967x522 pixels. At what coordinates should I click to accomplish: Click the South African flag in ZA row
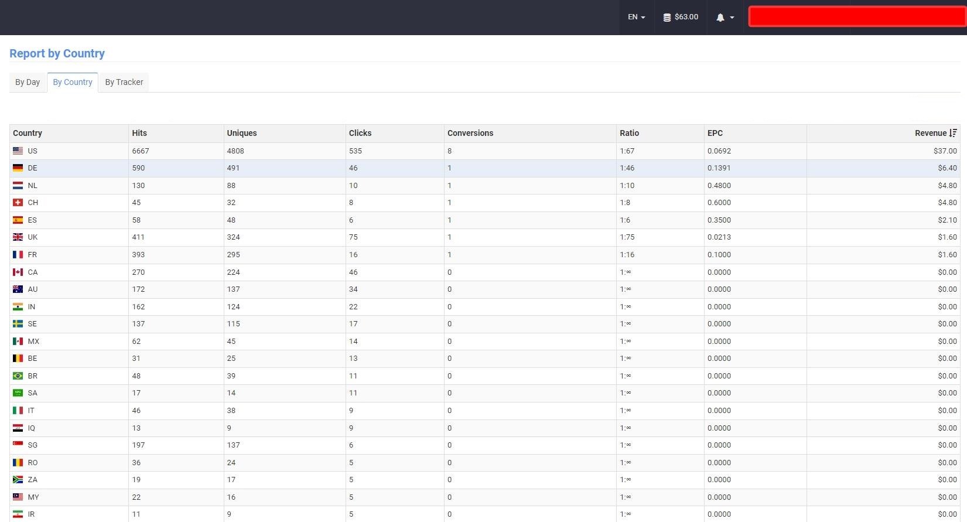point(18,480)
